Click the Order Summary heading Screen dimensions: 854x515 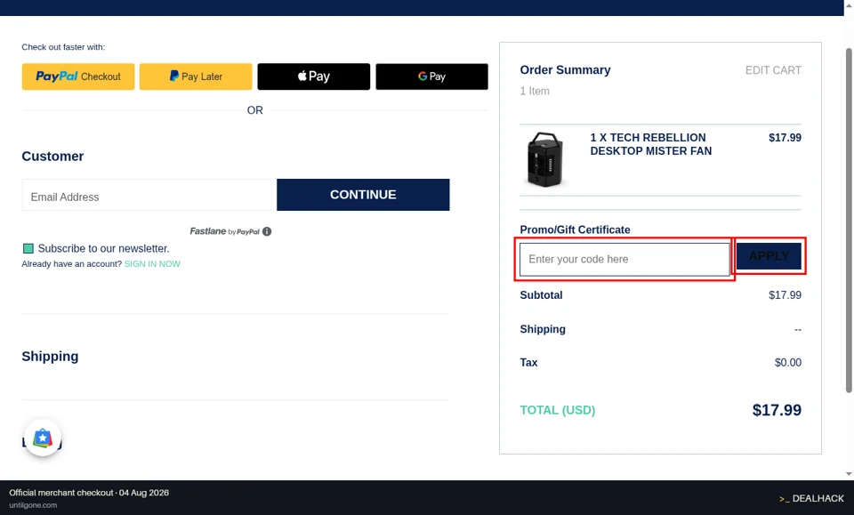coord(566,70)
